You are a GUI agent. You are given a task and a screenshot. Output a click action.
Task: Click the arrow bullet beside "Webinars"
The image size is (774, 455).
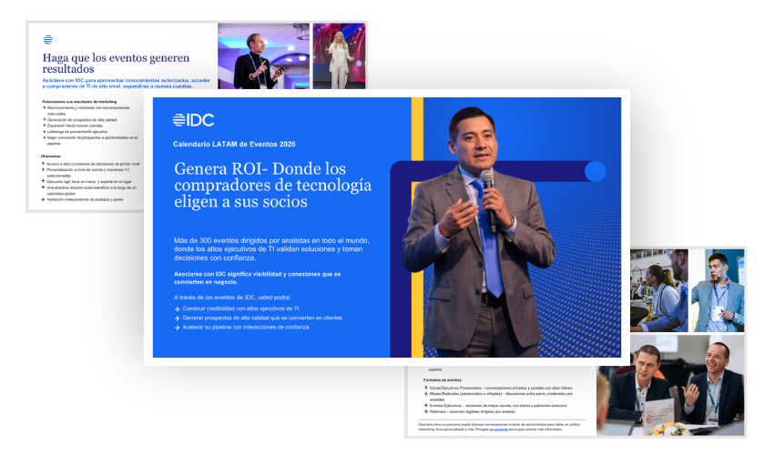coord(427,411)
